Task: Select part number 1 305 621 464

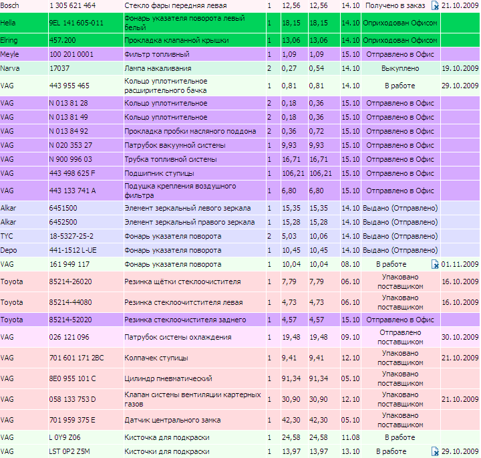Action: click(72, 5)
